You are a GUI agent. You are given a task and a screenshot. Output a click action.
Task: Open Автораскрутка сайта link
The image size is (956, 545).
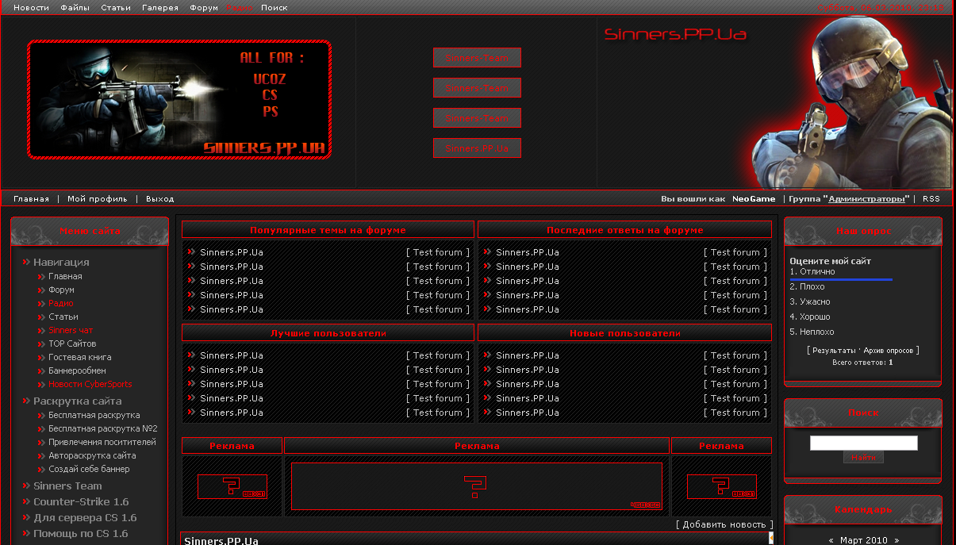(x=92, y=455)
